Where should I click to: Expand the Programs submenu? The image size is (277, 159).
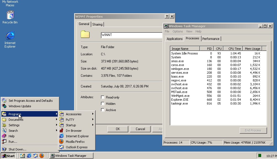point(30,114)
